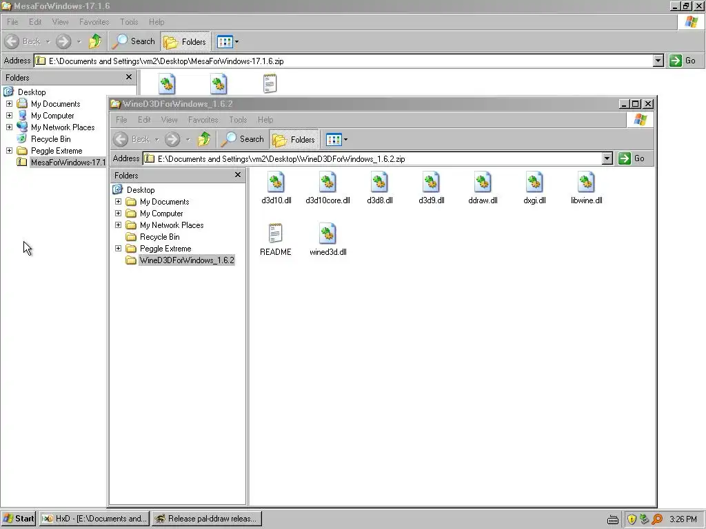Open the Start menu
This screenshot has height=529, width=706.
(x=19, y=519)
